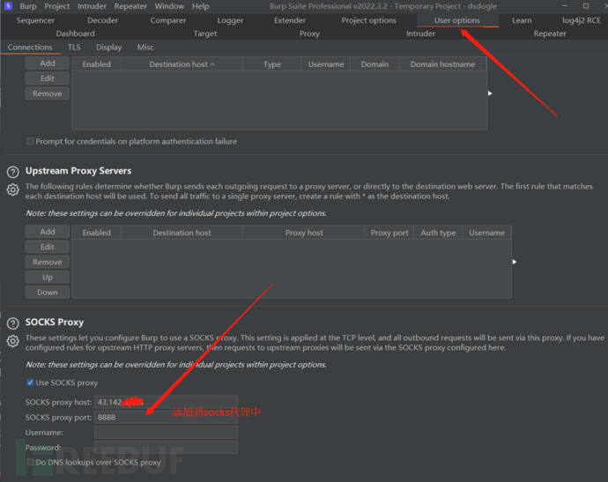Open the Intruder menu in menu bar
Image resolution: width=608 pixels, height=482 pixels.
click(x=92, y=6)
